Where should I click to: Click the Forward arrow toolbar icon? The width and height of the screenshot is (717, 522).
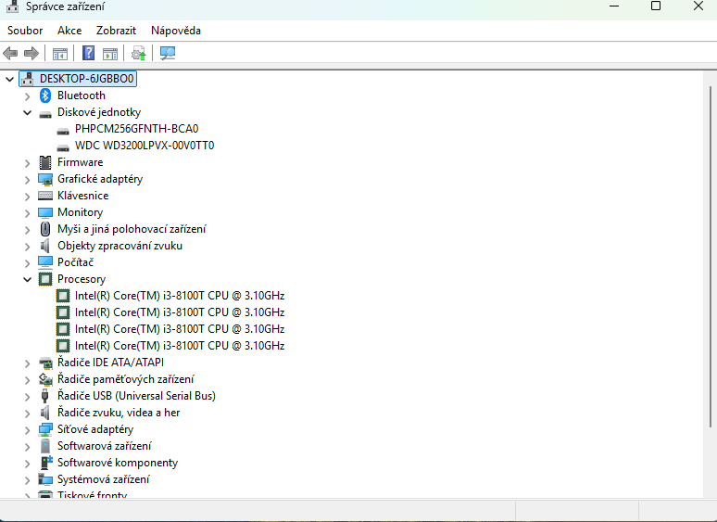(31, 53)
